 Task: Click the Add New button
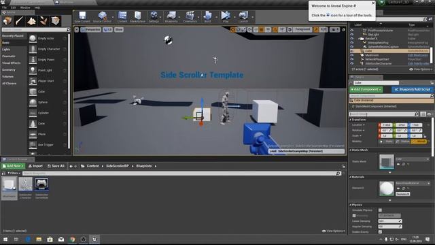pos(14,166)
